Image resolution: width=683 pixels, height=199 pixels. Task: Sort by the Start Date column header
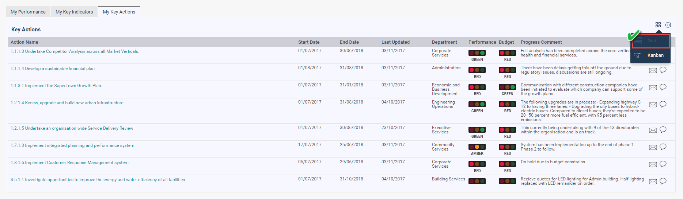309,42
